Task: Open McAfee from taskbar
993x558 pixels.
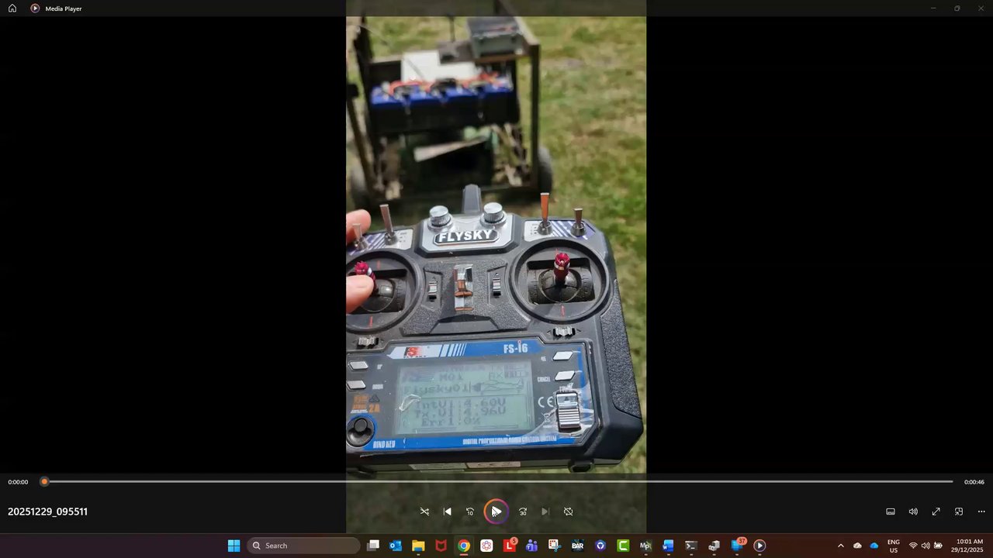Action: pos(441,546)
